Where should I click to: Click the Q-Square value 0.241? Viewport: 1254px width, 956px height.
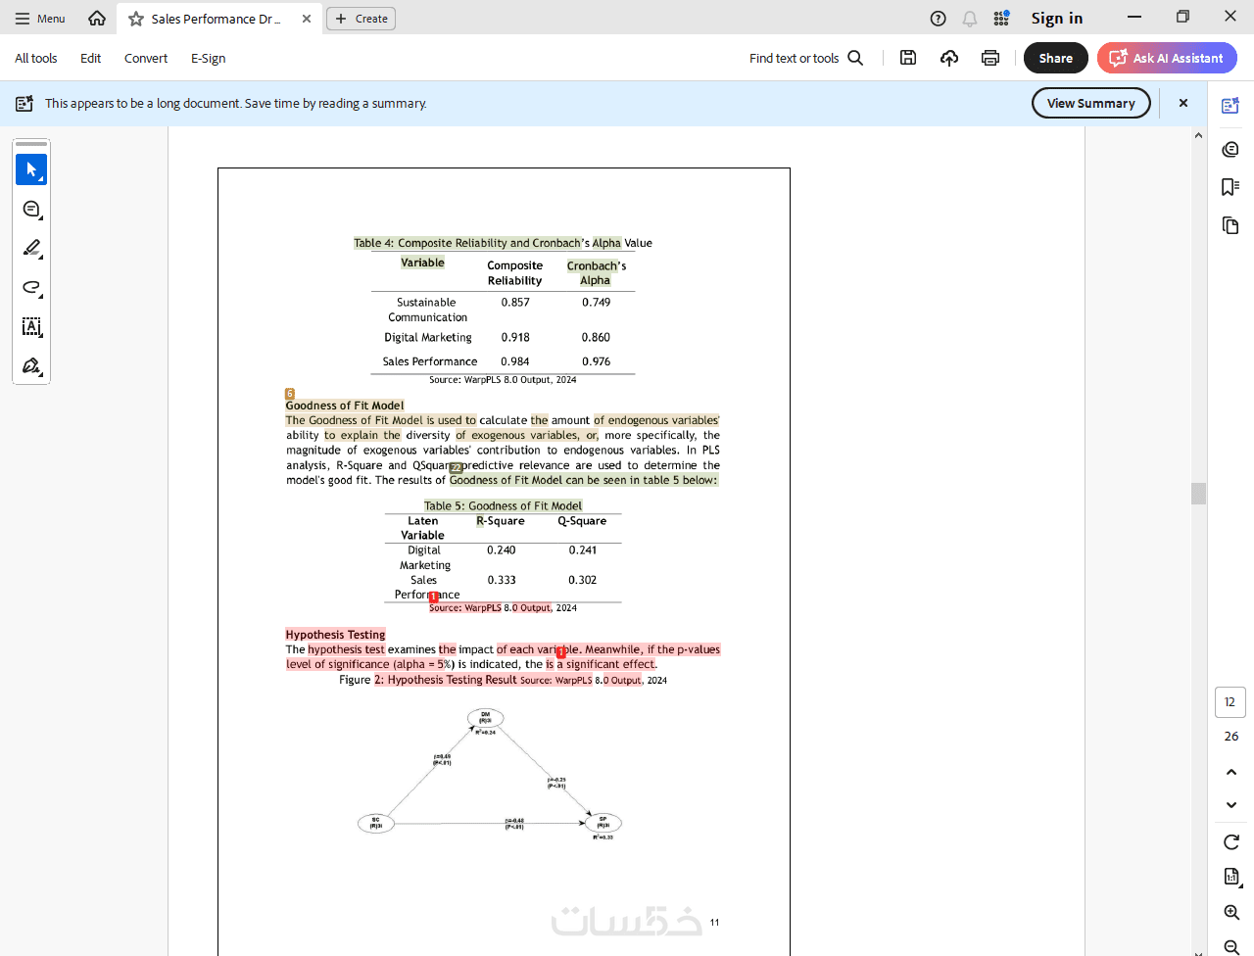click(x=583, y=550)
